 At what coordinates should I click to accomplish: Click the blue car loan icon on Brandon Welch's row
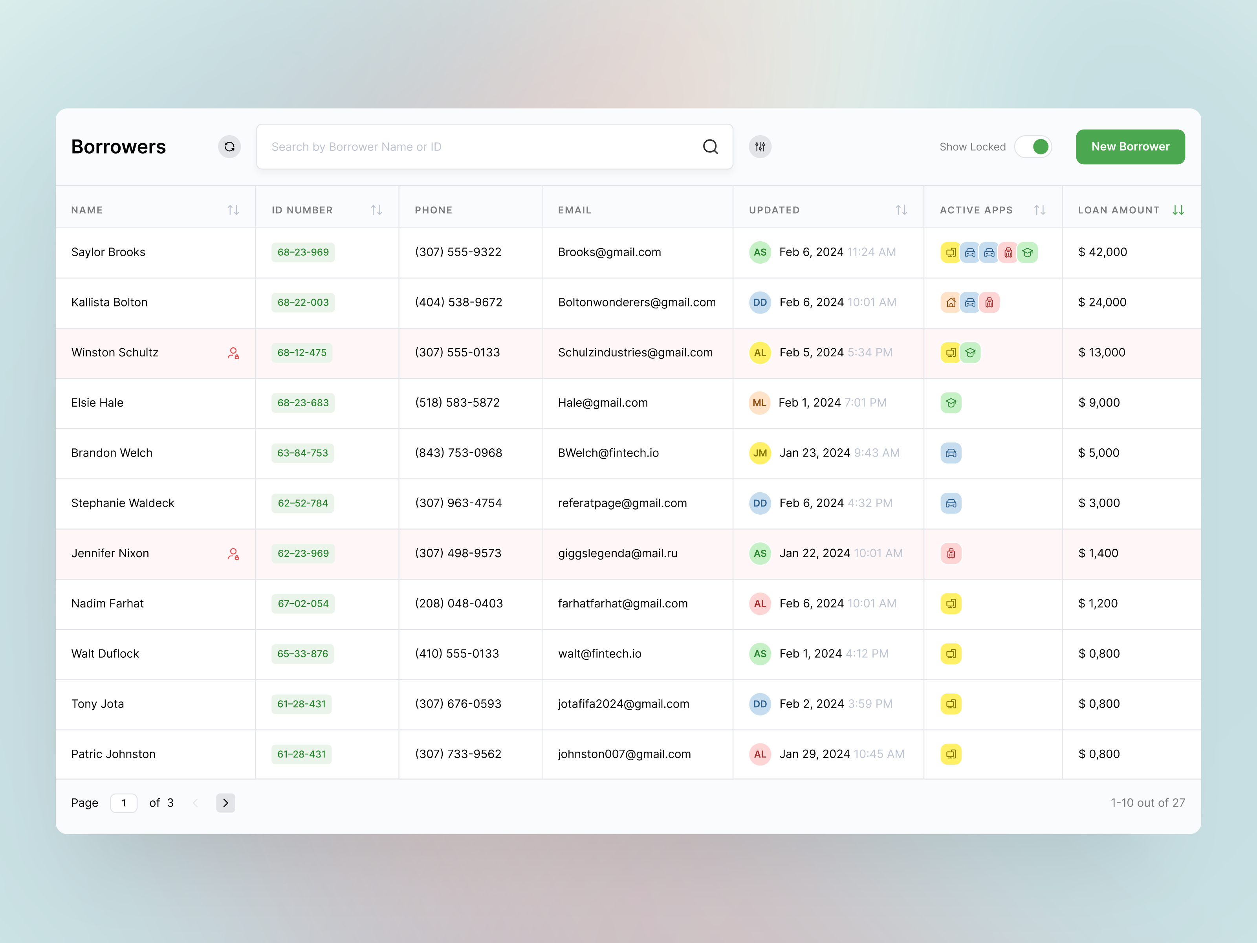pyautogui.click(x=951, y=453)
